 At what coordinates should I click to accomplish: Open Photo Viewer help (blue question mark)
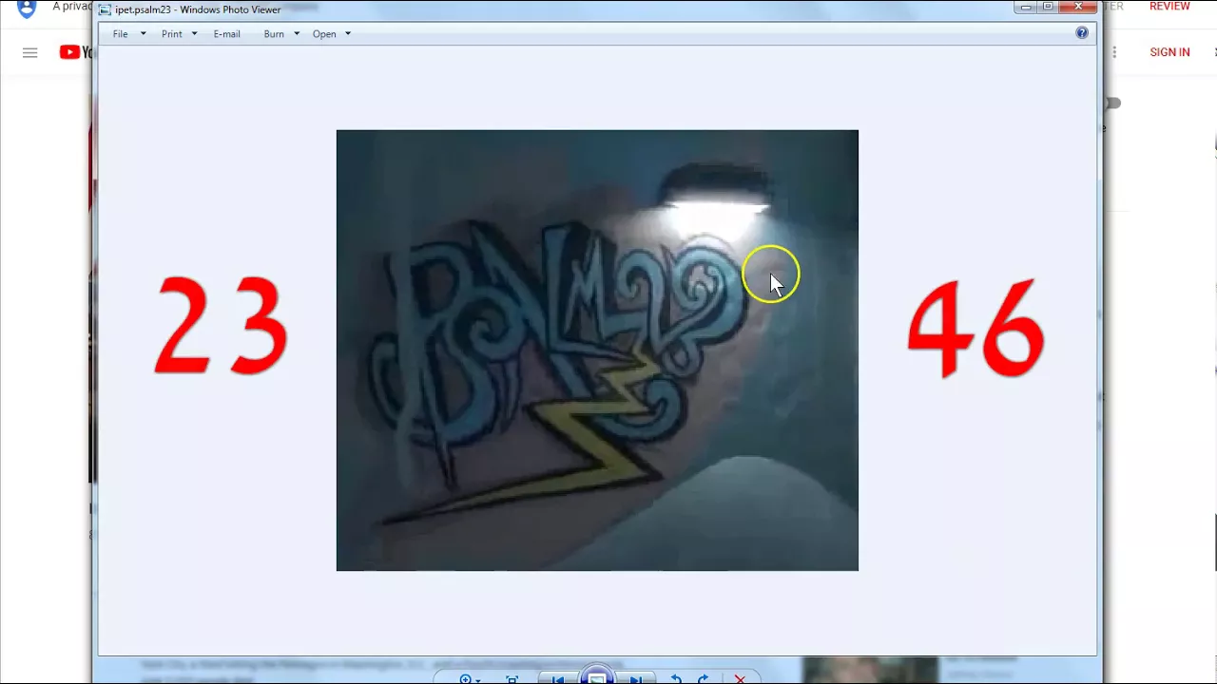1082,33
